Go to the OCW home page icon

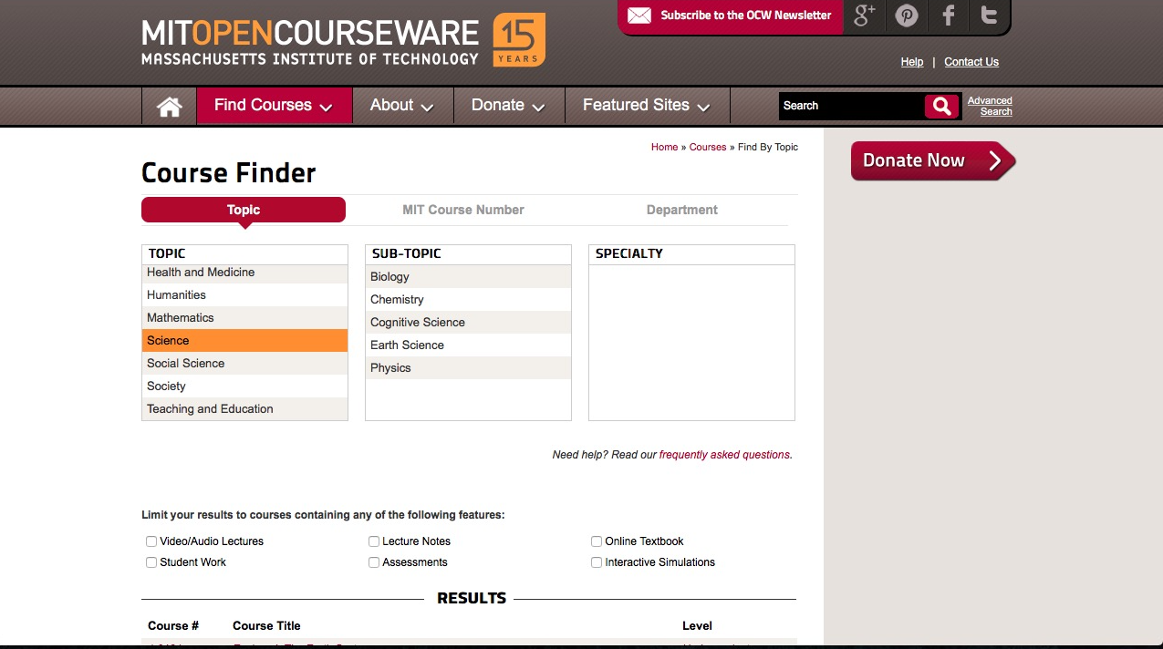click(169, 106)
